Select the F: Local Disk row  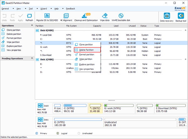pos(47,35)
